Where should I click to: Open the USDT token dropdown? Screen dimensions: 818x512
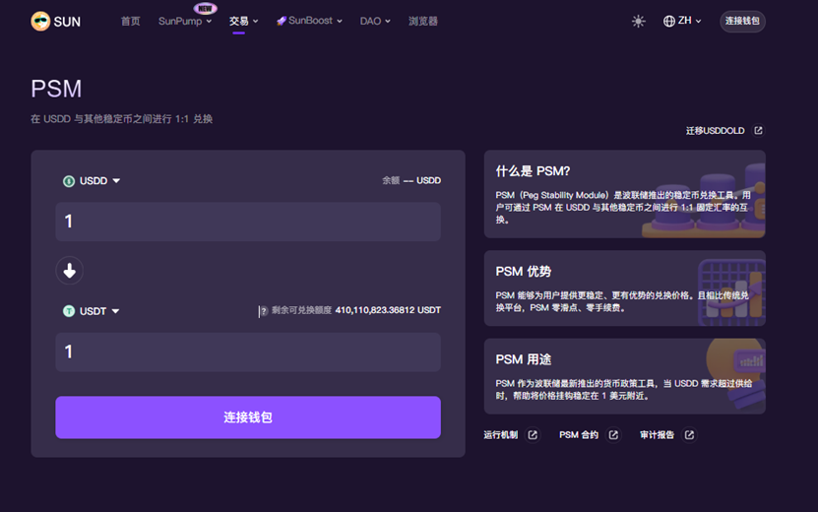tap(93, 311)
